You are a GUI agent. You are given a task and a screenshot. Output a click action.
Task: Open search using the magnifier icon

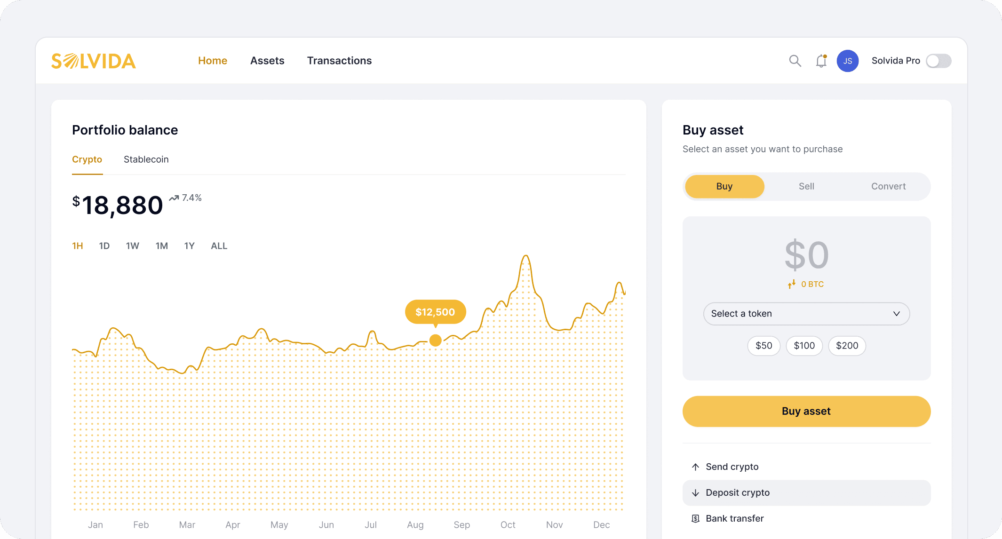pos(795,61)
